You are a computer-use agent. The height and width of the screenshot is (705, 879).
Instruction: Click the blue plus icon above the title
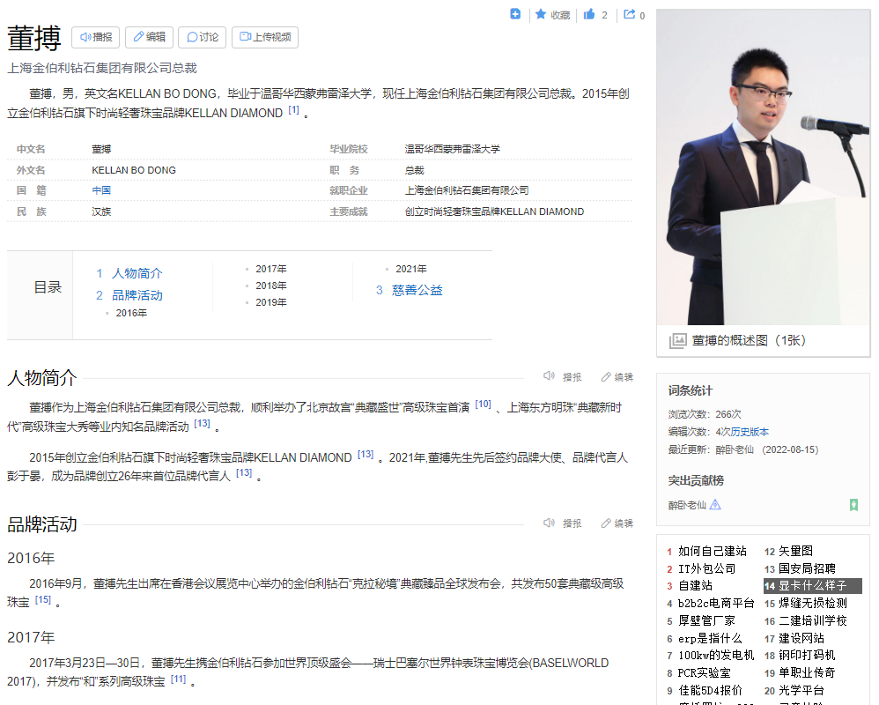click(515, 14)
